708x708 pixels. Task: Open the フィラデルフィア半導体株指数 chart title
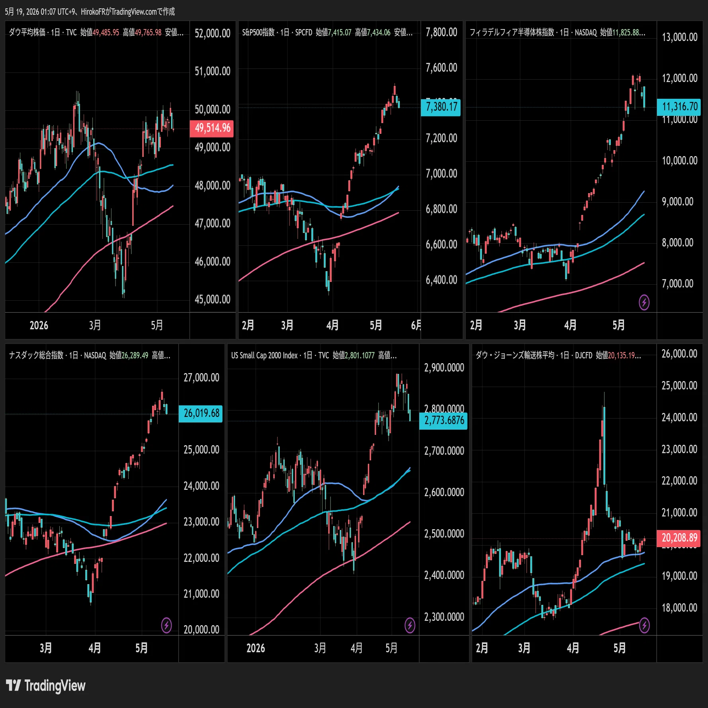tap(512, 32)
